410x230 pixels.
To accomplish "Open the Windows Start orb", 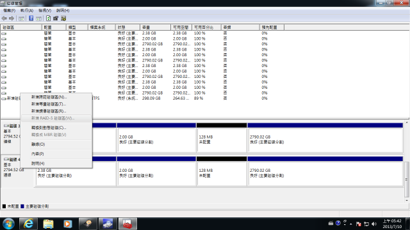I will (8, 224).
